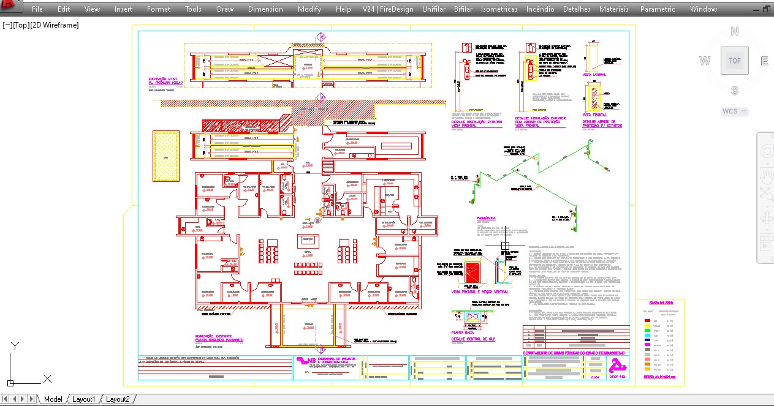Open the File menu
This screenshot has height=406, width=774.
[37, 9]
